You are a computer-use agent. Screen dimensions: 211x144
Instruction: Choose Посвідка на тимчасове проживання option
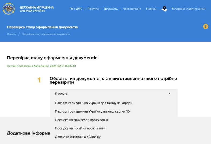click(82, 120)
